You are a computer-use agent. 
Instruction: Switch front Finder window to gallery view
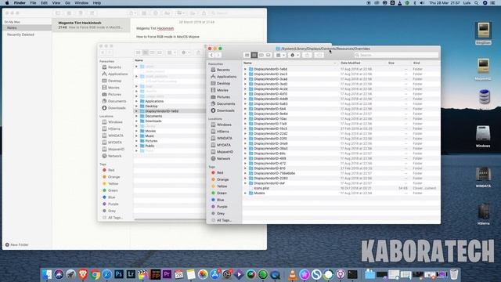pos(268,55)
